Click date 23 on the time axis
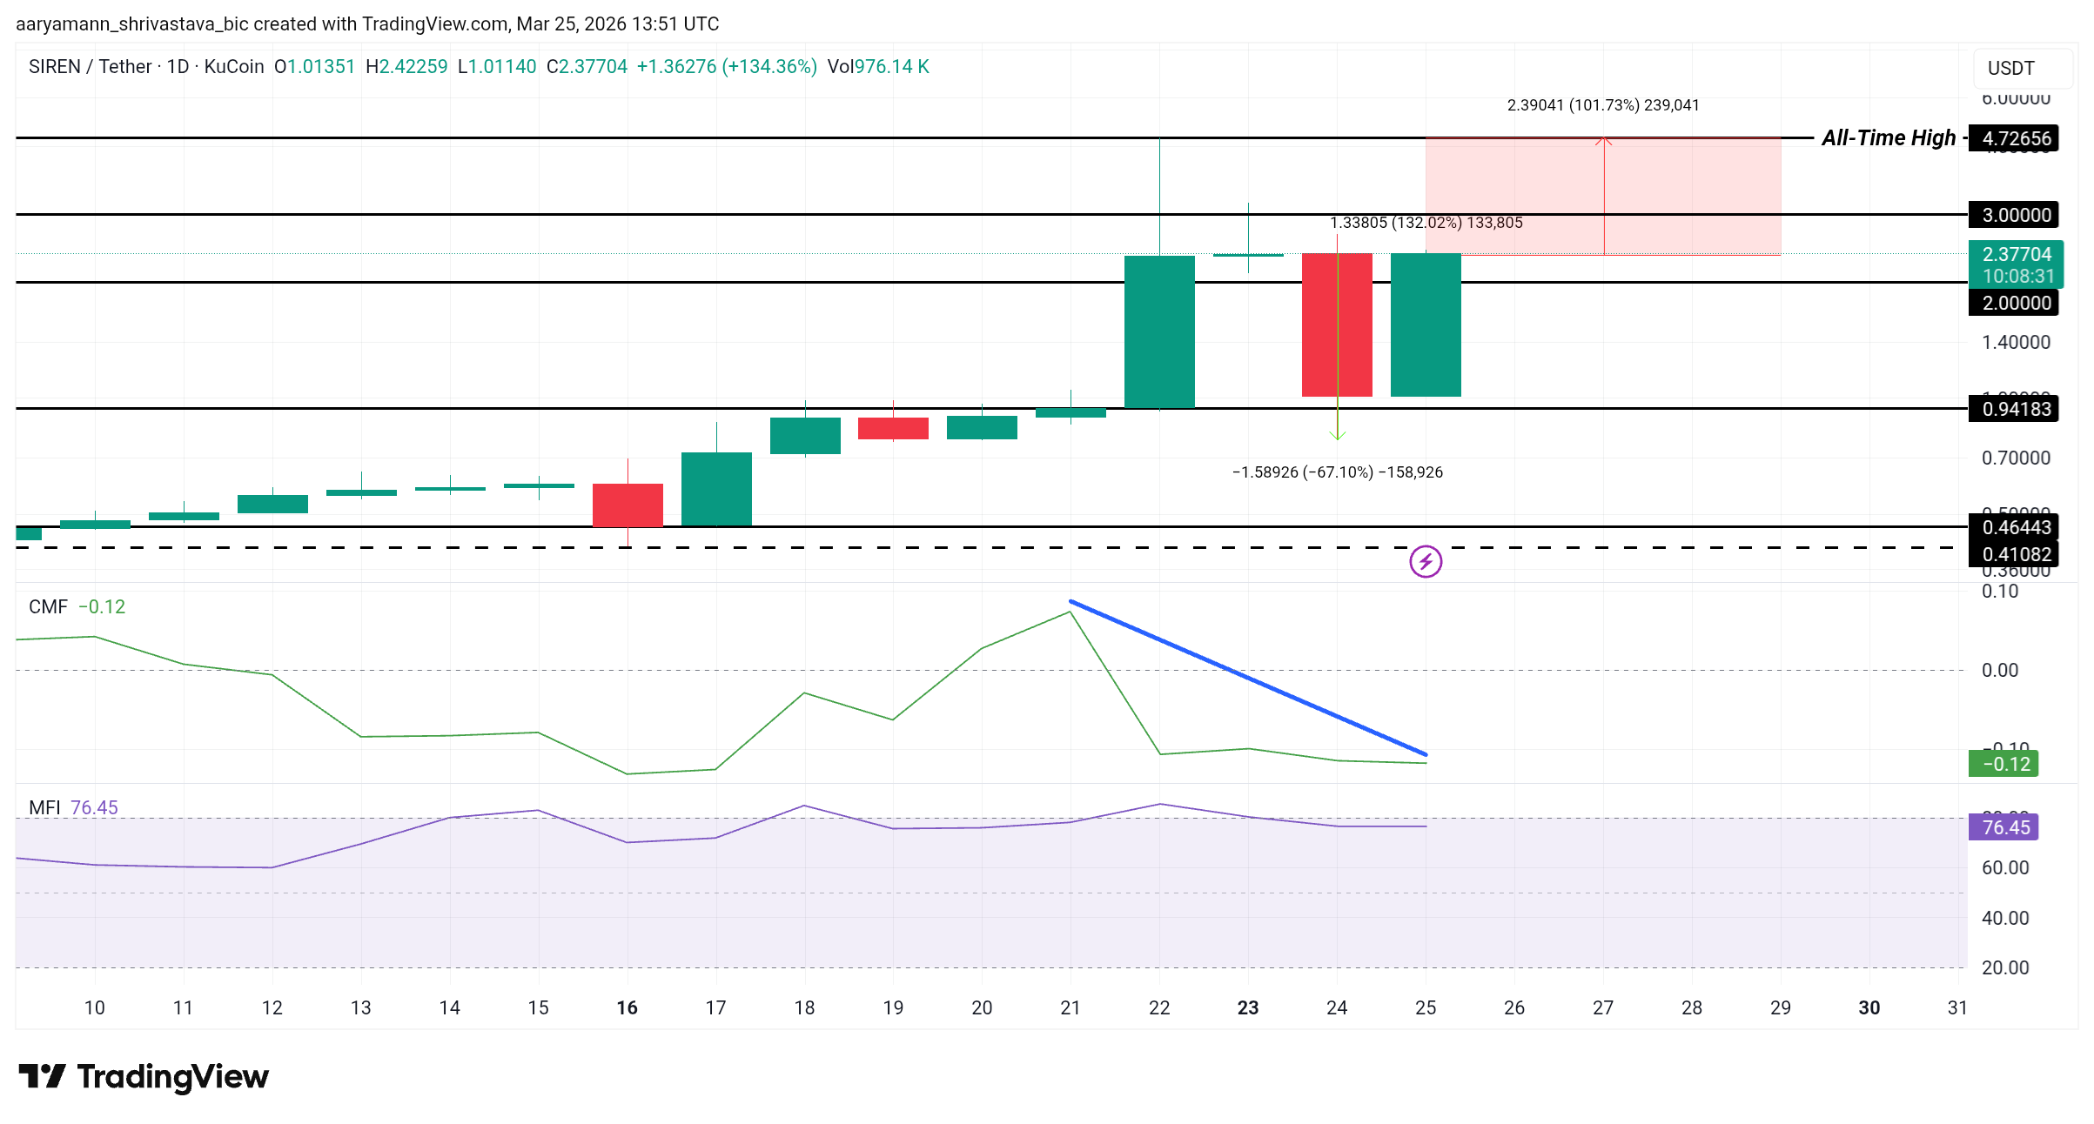This screenshot has width=2094, height=1124. 1247,1007
